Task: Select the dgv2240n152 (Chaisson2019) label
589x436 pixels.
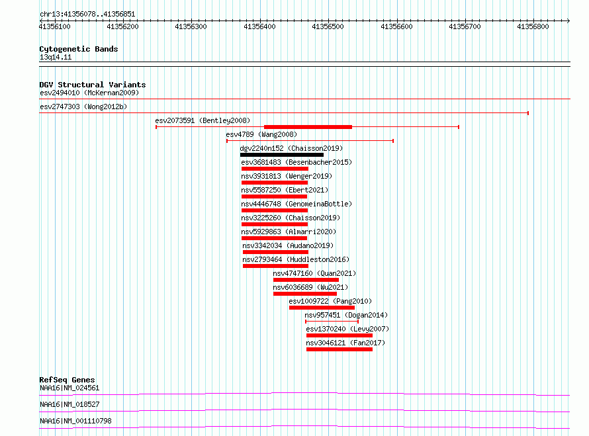Action: point(291,148)
